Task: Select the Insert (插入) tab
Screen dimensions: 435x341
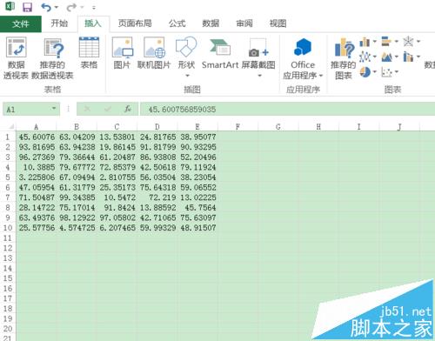Action: pos(93,23)
